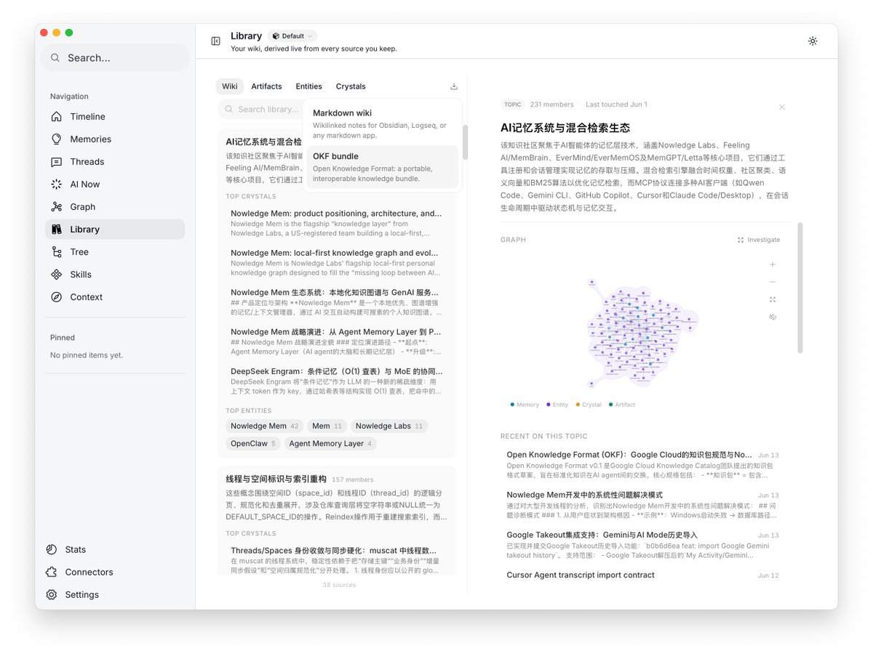Switch to the Artifacts tab
This screenshot has height=656, width=873.
[266, 86]
